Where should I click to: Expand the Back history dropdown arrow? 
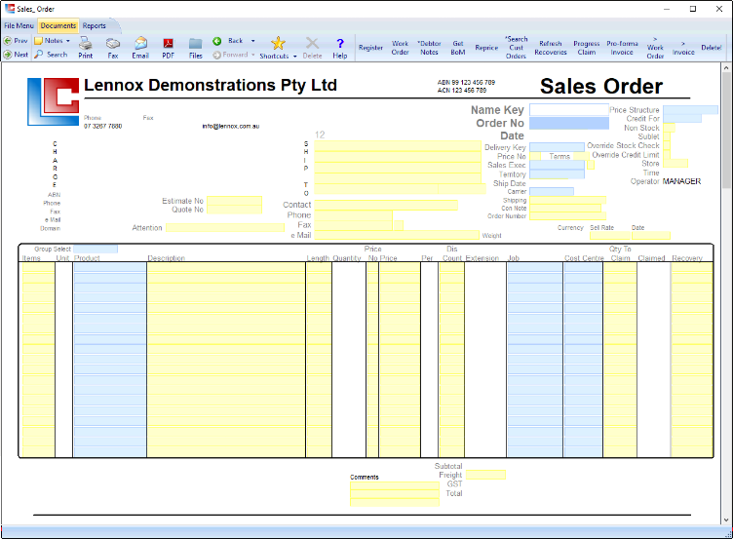252,41
